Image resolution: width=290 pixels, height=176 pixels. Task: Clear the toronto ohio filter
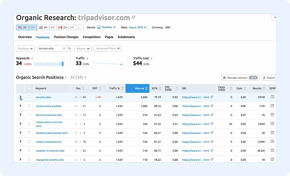[x=64, y=48]
